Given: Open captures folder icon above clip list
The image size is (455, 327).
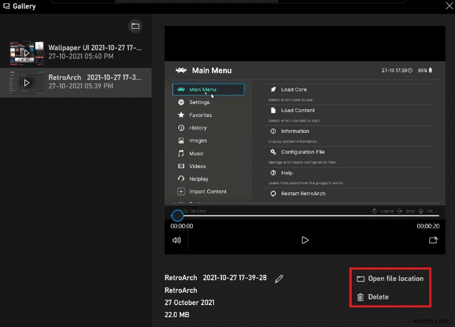Looking at the screenshot, I should click(135, 26).
